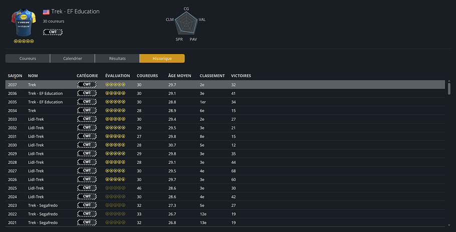This screenshot has height=232, width=456.
Task: Click the star evaluation in 2030 row
Action: (x=115, y=145)
